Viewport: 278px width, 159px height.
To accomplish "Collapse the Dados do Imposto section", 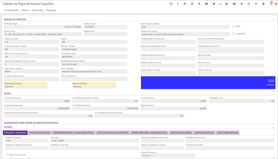I will (x=273, y=20).
